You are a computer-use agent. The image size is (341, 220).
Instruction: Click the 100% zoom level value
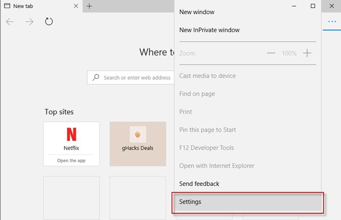pos(289,53)
